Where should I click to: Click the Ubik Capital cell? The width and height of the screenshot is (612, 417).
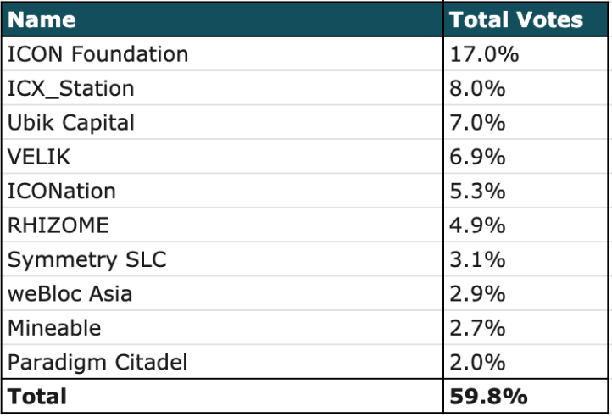(222, 122)
